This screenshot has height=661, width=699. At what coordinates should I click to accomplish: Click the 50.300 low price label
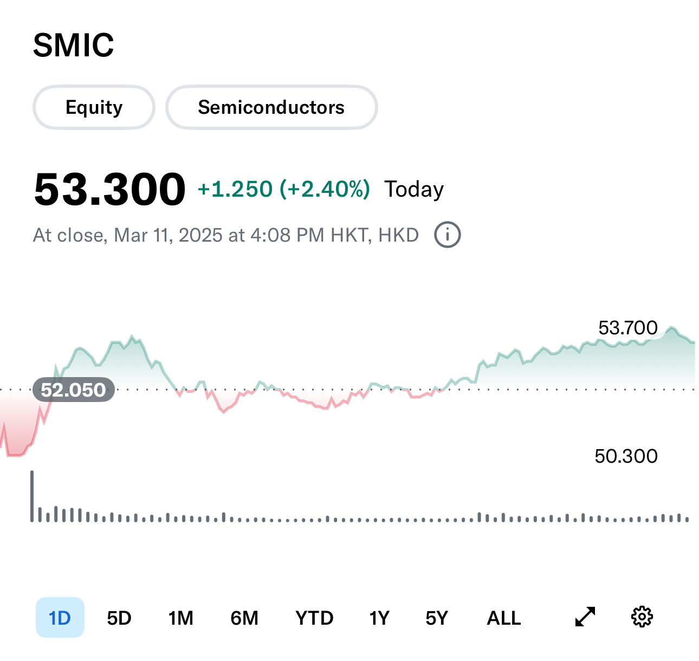[x=626, y=456]
